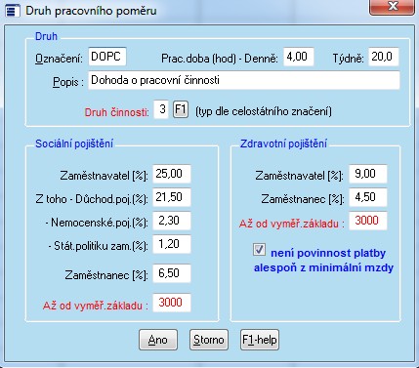The height and width of the screenshot is (368, 419).
Task: Confirm with the Ano button
Action: coord(158,340)
